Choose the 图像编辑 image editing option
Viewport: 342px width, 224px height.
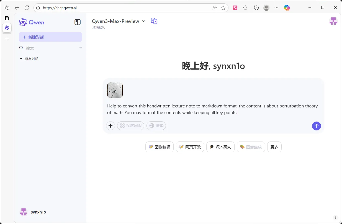click(x=160, y=147)
